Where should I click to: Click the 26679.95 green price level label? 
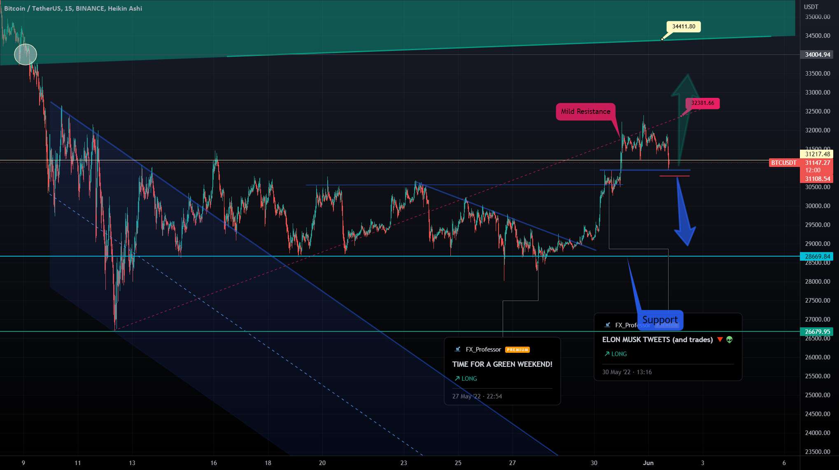coord(817,332)
